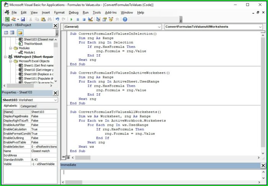
Task: Click the code window vertical scrollbar
Action: pos(263,92)
